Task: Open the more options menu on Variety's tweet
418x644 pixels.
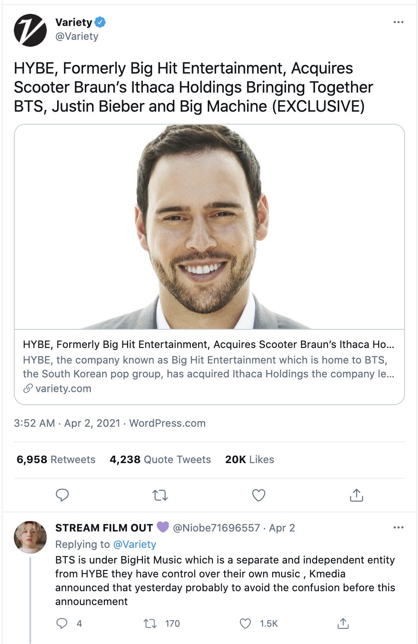Action: 398,22
